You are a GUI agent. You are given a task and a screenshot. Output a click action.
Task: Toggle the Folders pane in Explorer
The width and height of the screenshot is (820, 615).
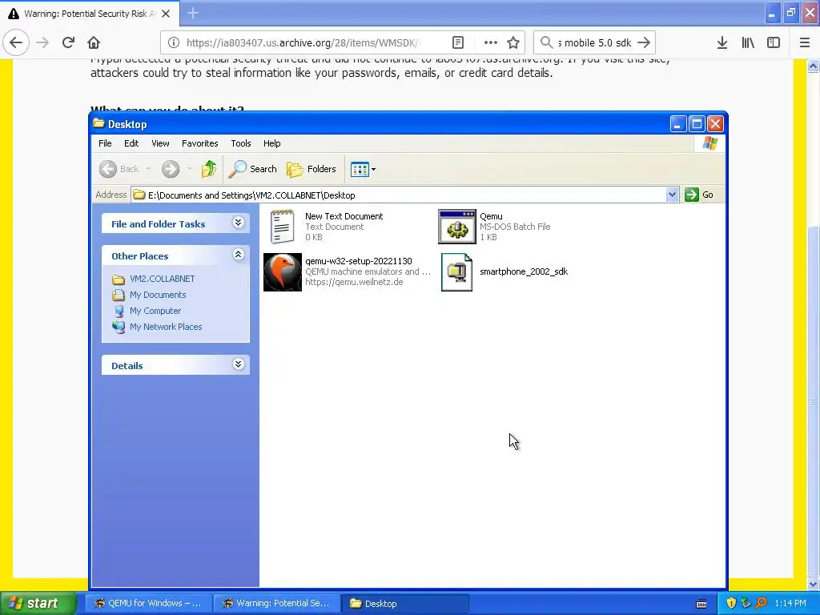coord(312,169)
